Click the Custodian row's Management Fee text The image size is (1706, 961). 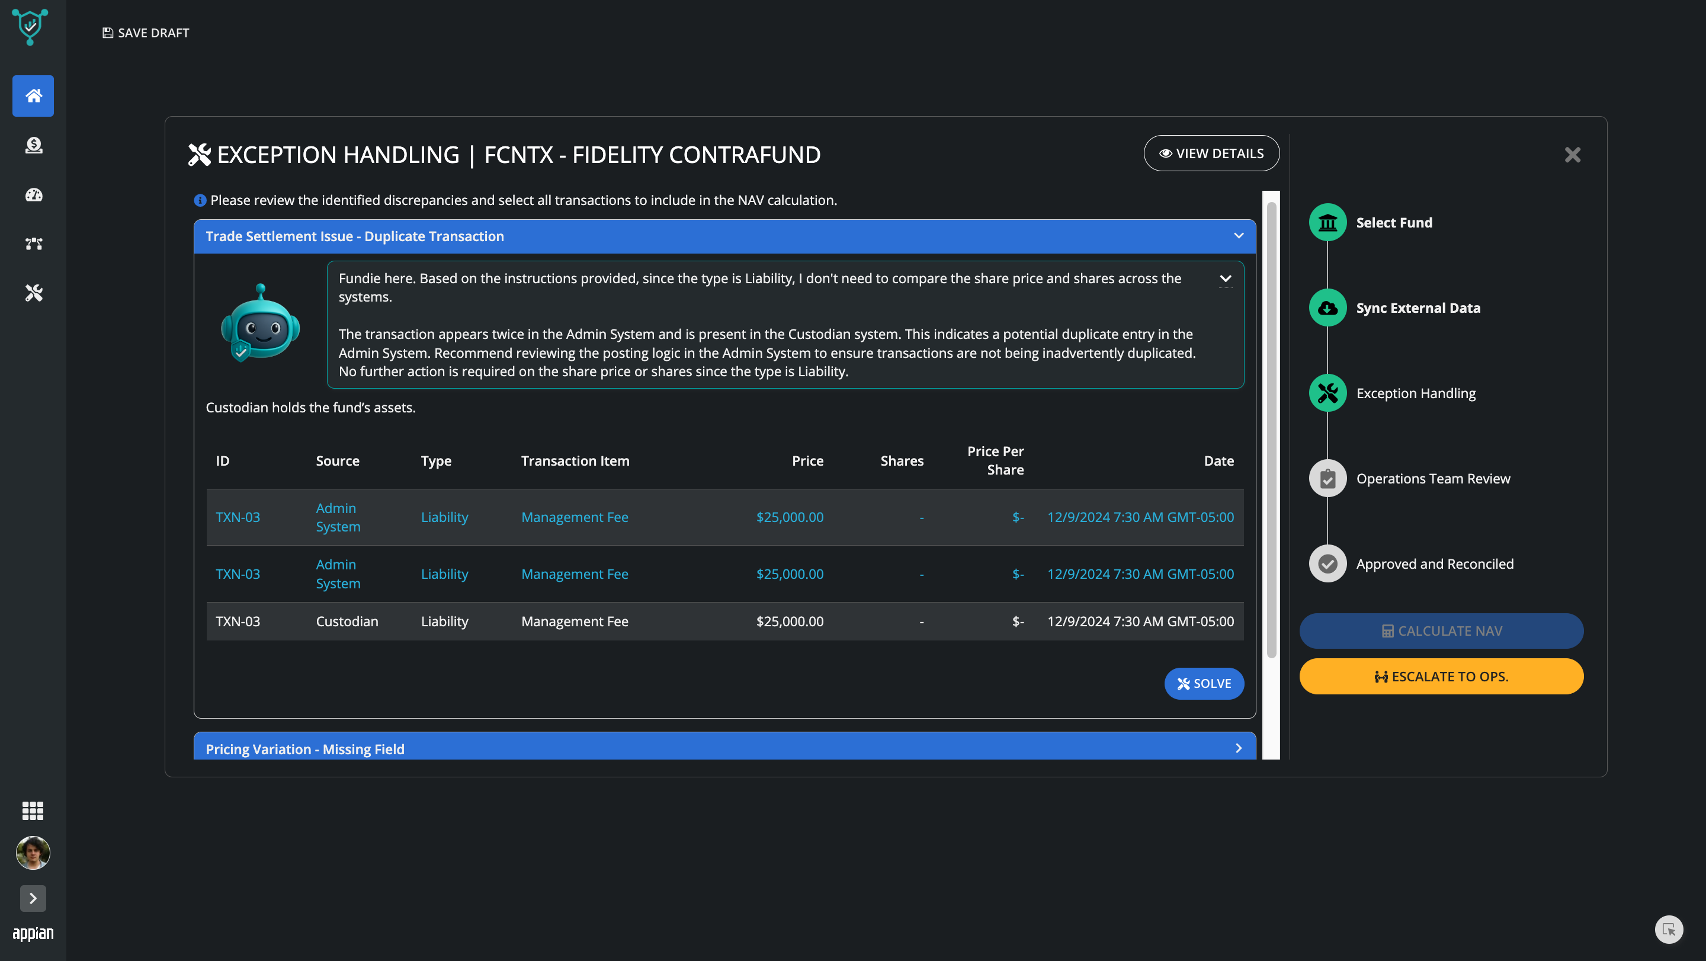click(x=574, y=622)
